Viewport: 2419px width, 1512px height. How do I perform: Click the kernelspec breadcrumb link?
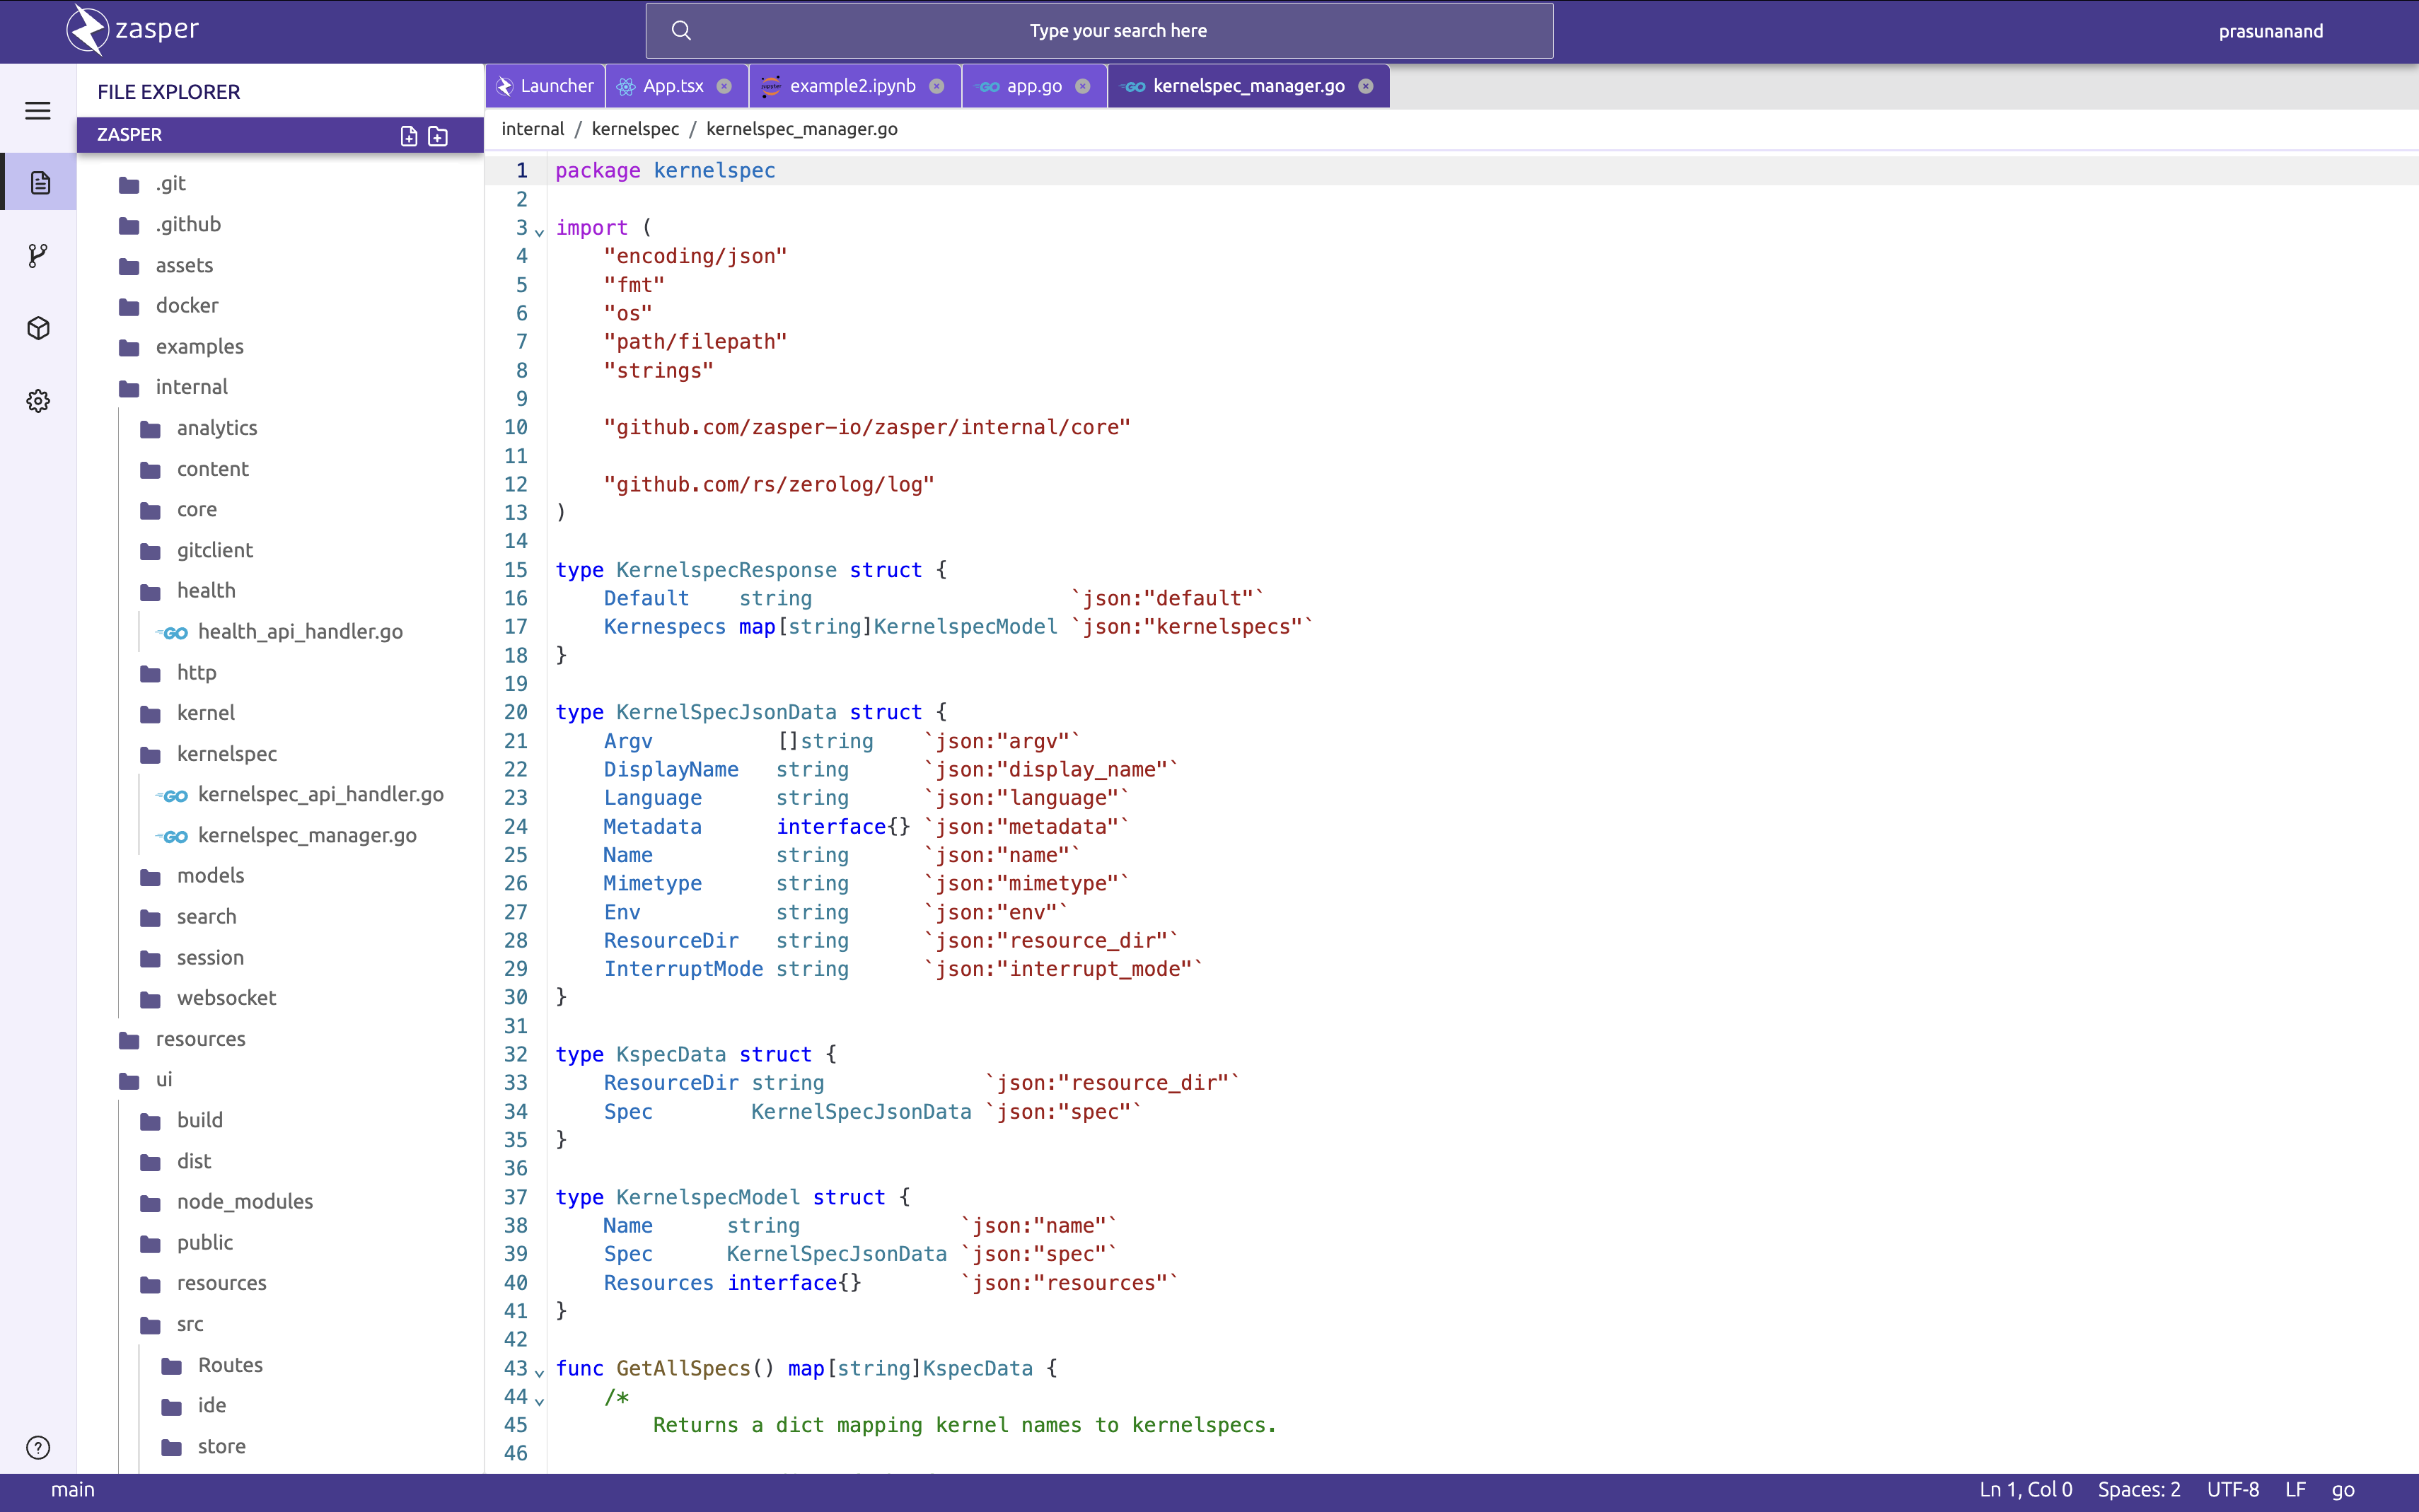point(634,129)
